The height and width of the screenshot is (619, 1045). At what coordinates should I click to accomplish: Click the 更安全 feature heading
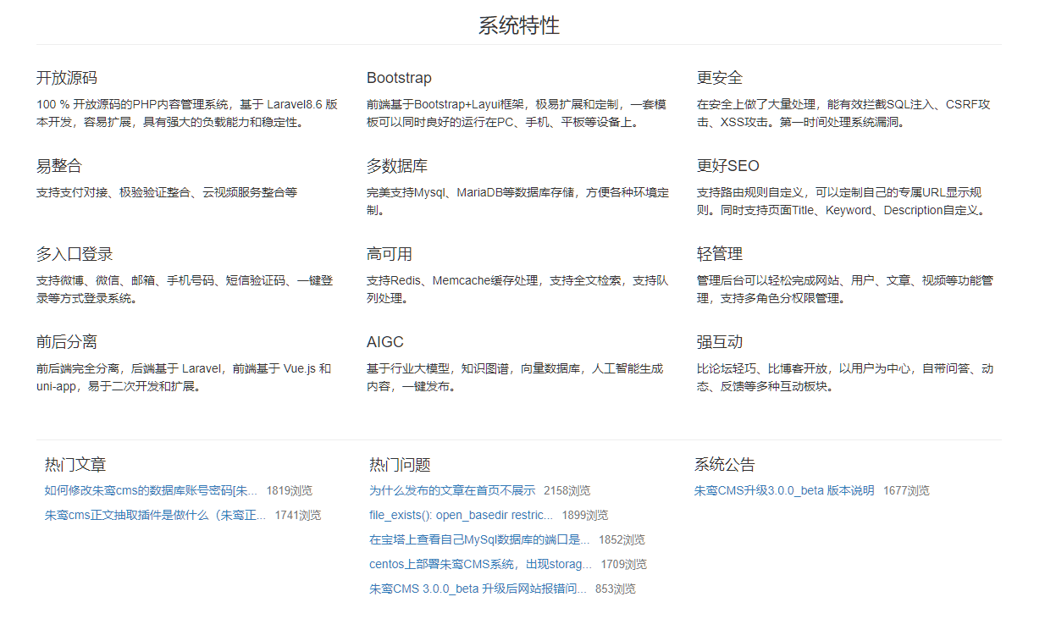pyautogui.click(x=720, y=78)
